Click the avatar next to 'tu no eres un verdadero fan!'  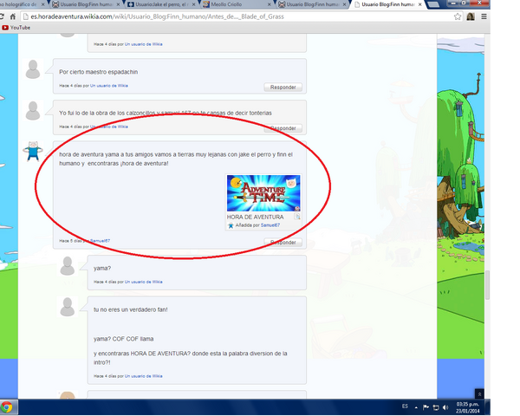pyautogui.click(x=68, y=307)
